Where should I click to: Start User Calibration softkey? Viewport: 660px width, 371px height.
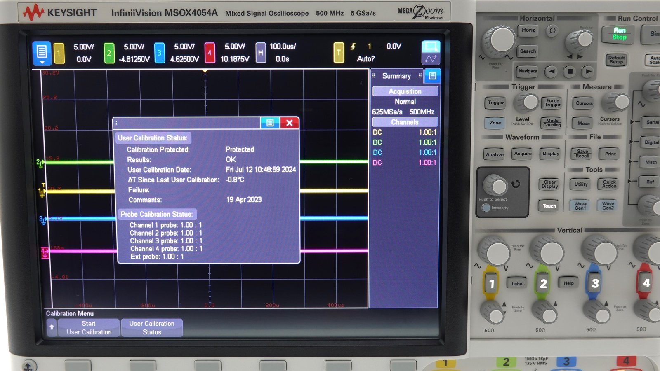click(x=89, y=328)
